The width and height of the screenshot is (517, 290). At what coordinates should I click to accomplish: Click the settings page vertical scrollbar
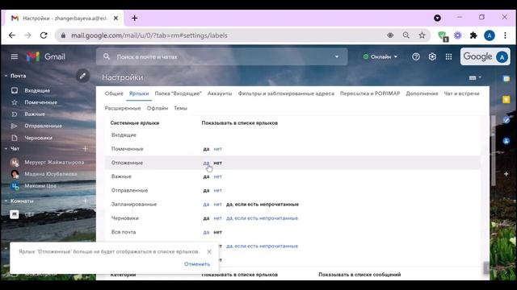(494, 151)
